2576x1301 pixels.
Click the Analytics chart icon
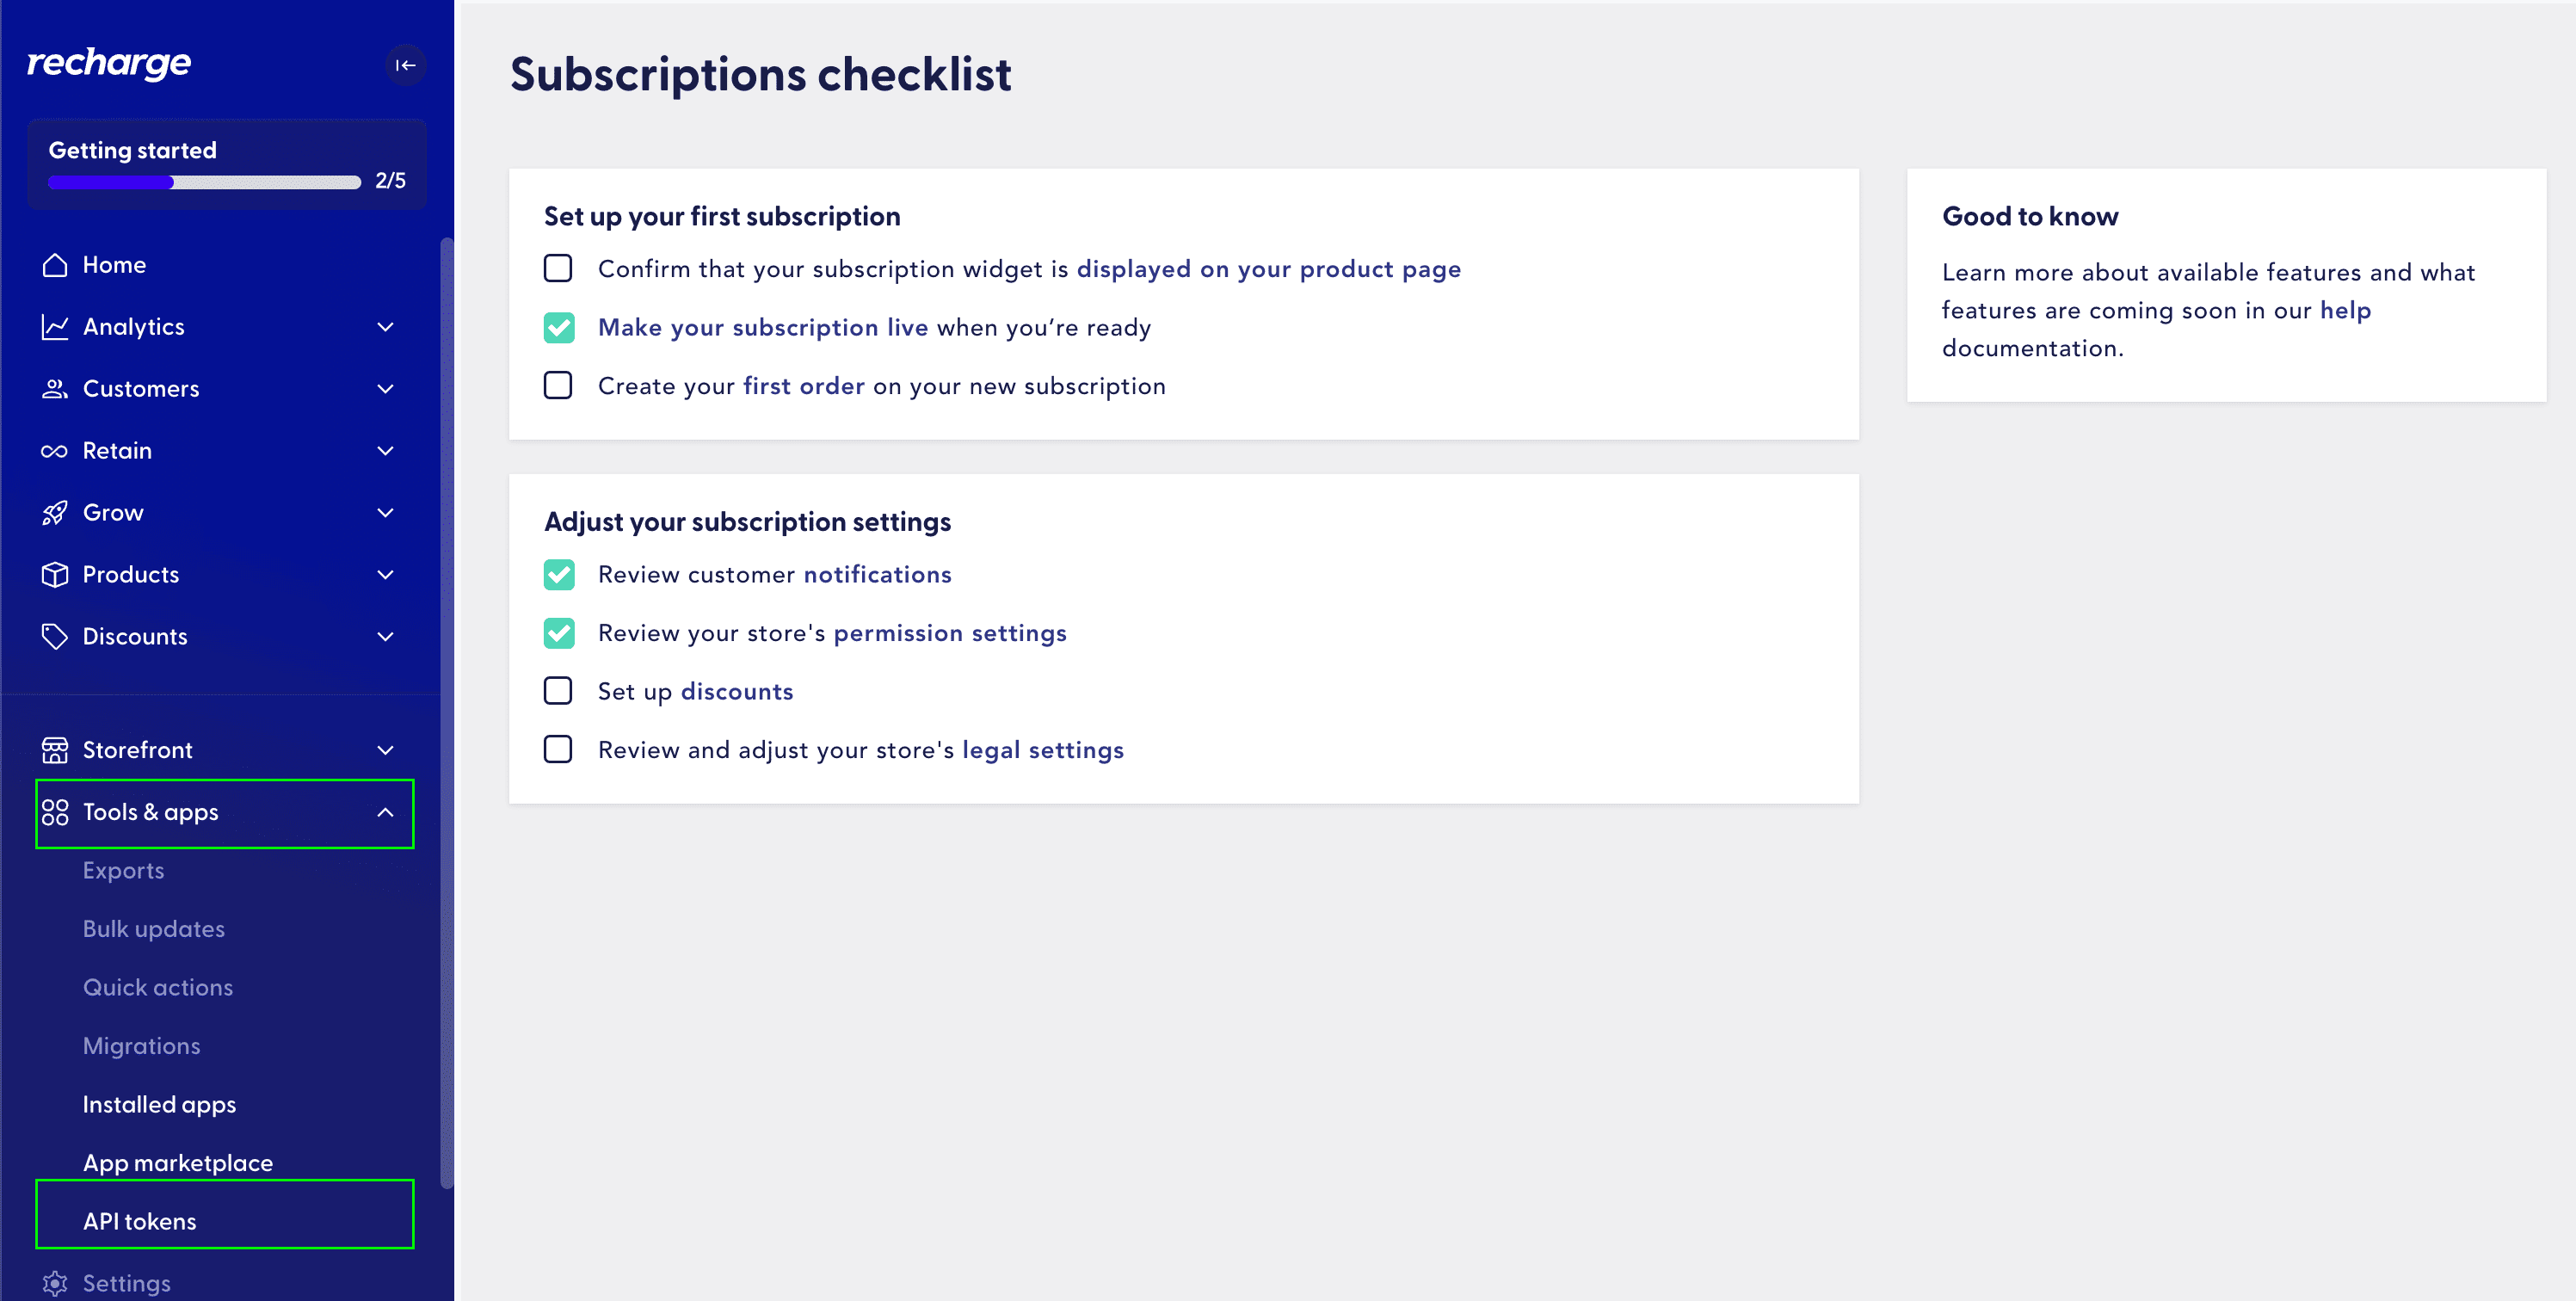[x=55, y=327]
